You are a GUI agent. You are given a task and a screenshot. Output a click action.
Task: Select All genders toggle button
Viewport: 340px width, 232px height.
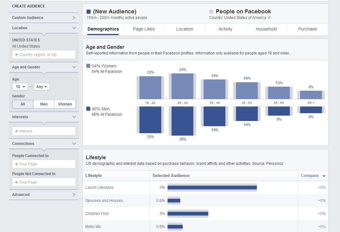(x=23, y=104)
